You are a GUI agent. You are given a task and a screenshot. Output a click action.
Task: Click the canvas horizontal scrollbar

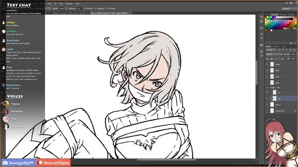tap(166, 160)
